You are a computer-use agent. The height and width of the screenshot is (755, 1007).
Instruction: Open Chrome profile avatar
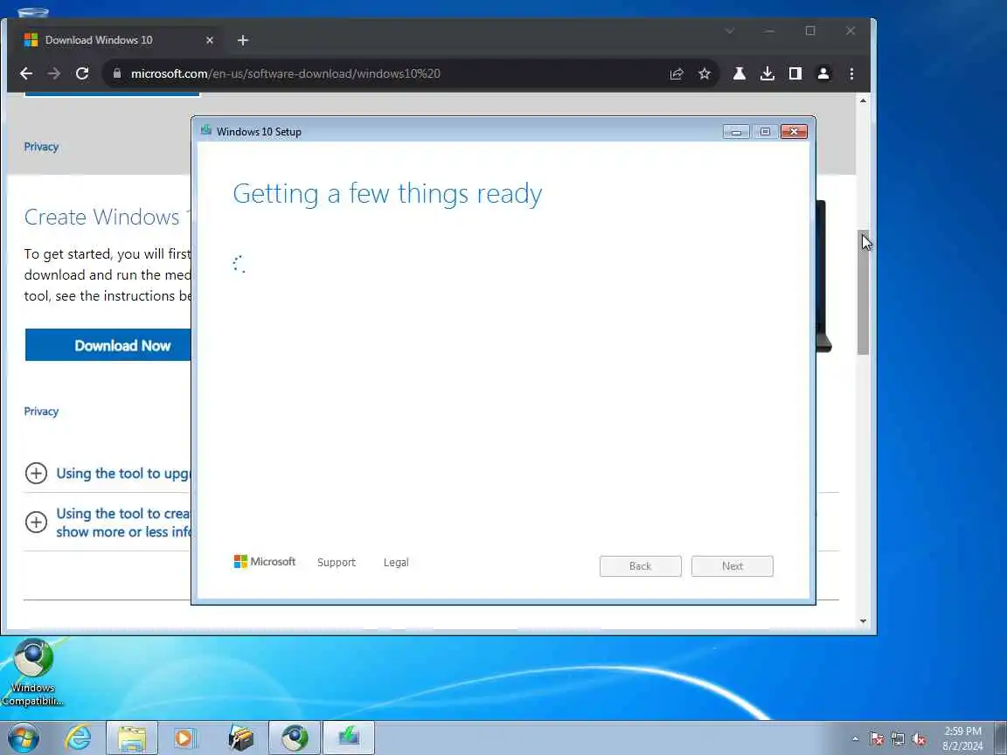tap(823, 73)
